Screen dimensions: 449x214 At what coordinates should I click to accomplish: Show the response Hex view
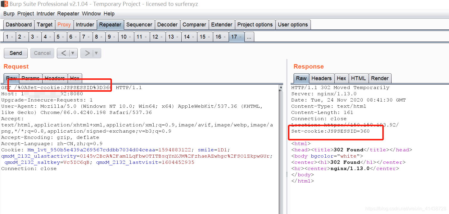point(342,78)
